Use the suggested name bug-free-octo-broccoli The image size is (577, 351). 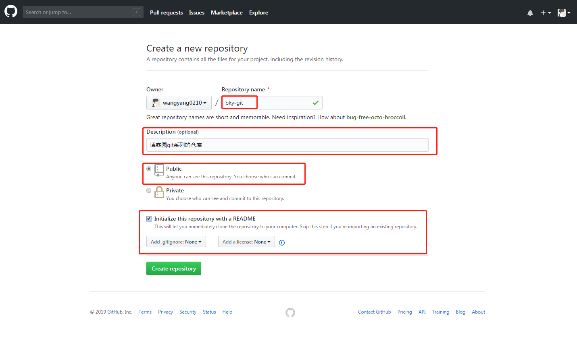[x=376, y=118]
